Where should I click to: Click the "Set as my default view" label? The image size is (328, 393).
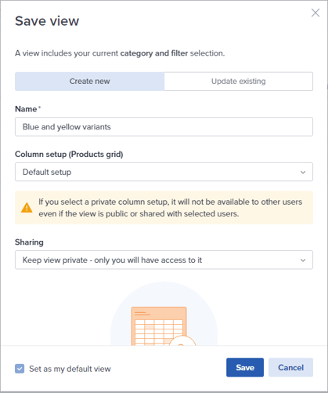(x=70, y=369)
